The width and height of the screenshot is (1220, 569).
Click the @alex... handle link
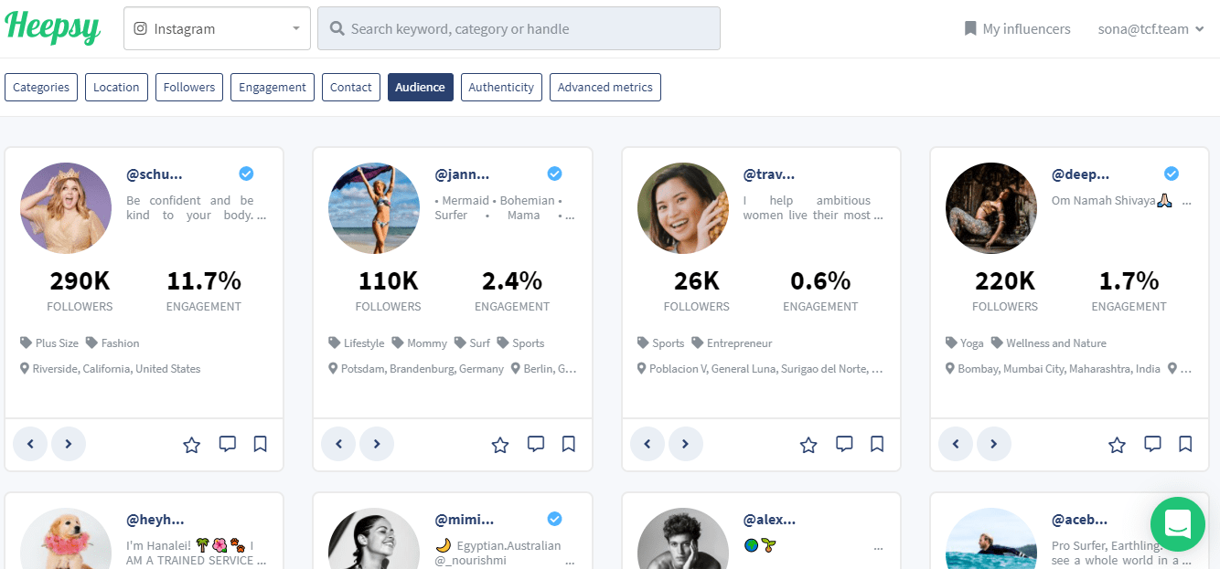pos(769,520)
